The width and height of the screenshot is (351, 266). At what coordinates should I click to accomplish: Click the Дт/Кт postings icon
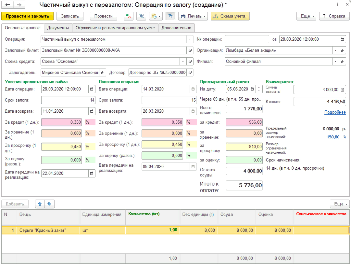click(129, 16)
